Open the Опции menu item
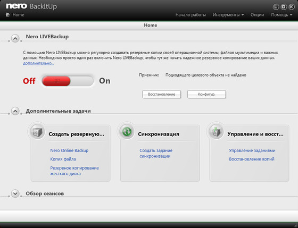 257,15
